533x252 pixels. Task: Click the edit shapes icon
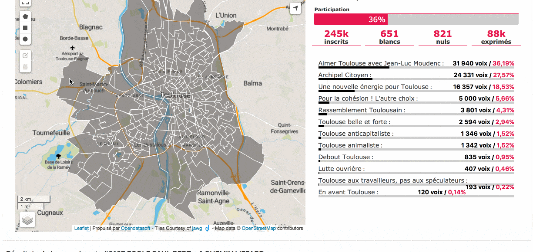click(x=25, y=56)
